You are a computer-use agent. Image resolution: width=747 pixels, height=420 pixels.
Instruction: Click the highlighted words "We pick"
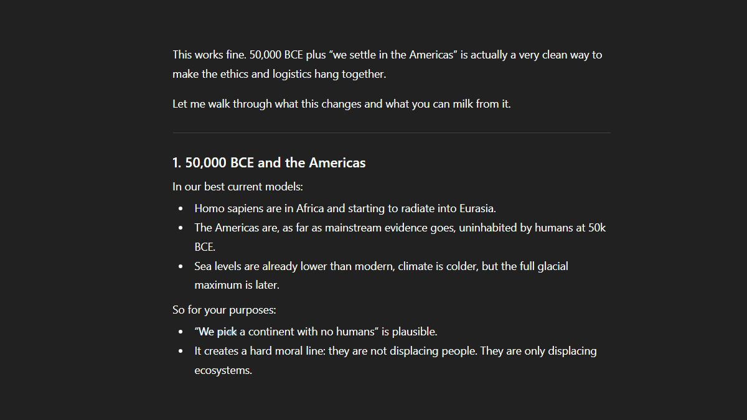pyautogui.click(x=217, y=332)
